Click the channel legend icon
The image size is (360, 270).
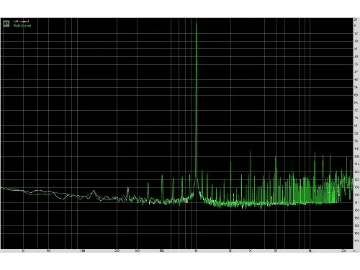[x=6, y=24]
